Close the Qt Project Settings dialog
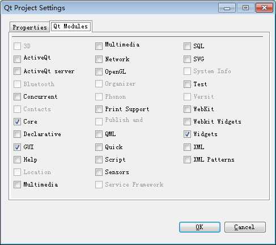Viewport: 276px width, 245px height. coord(264,8)
